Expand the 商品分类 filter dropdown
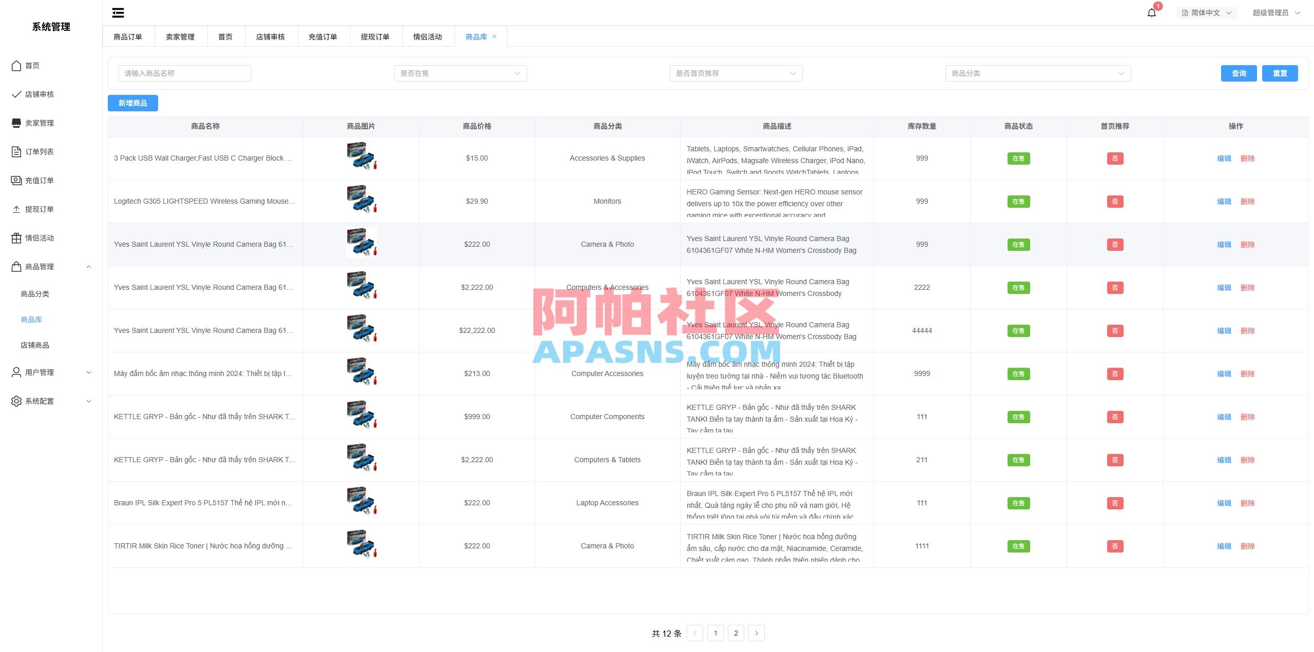 [x=1037, y=73]
